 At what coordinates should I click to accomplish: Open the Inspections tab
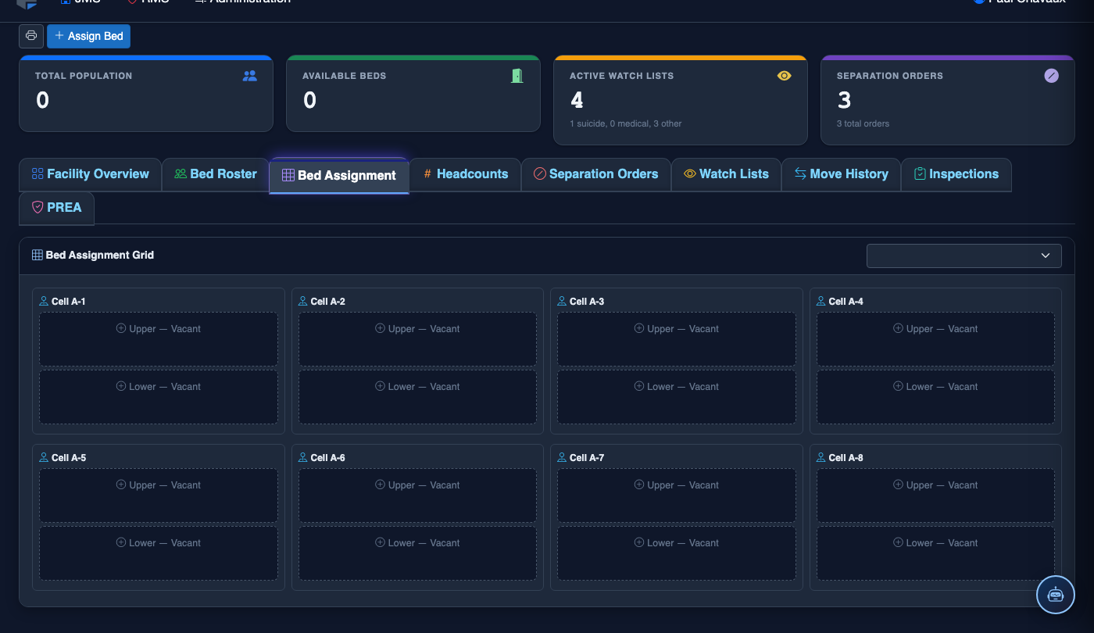pyautogui.click(x=956, y=174)
